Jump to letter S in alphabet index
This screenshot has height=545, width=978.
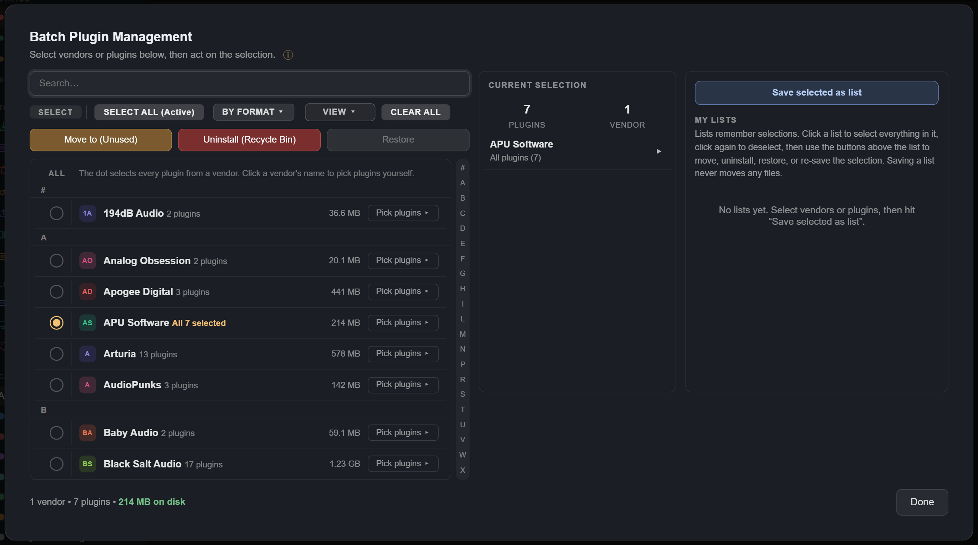coord(463,394)
